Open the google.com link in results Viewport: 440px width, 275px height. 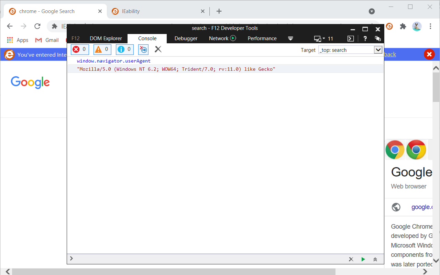tap(422, 207)
